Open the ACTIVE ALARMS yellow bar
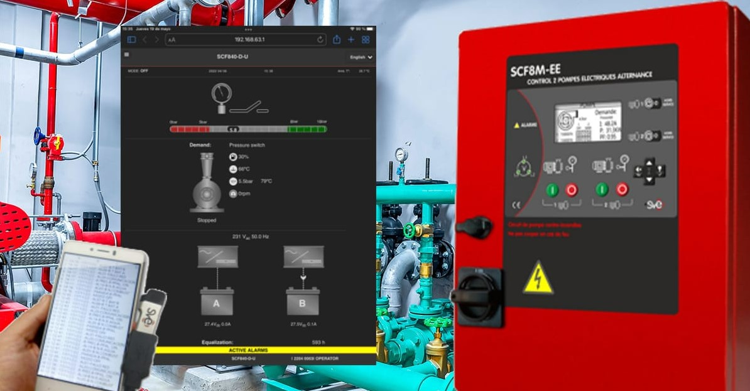The height and width of the screenshot is (391, 750). 248,350
